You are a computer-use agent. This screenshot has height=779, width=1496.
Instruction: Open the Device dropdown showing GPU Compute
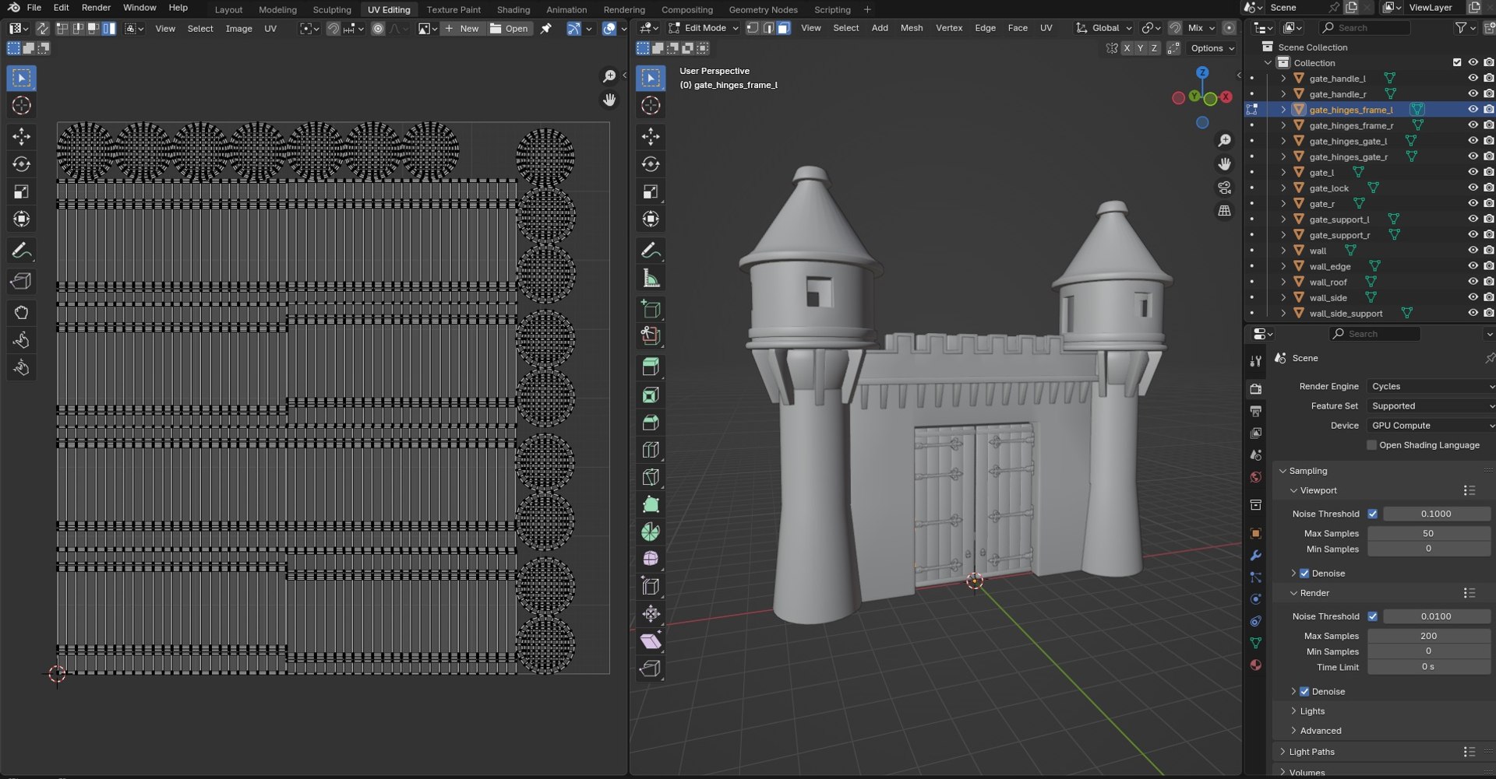click(1431, 426)
